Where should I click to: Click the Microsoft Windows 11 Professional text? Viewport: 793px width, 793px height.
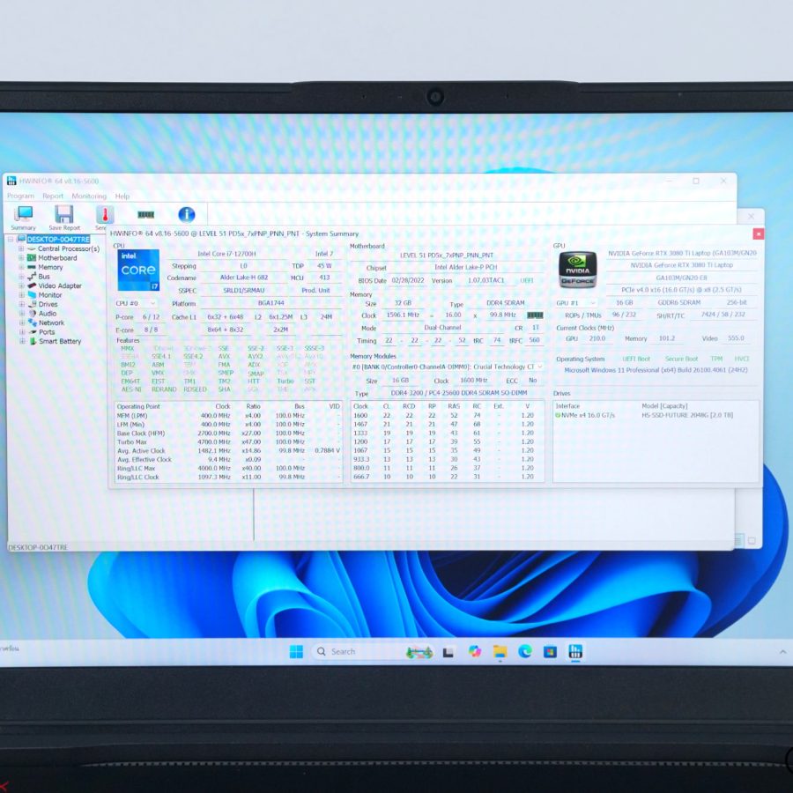pyautogui.click(x=656, y=370)
